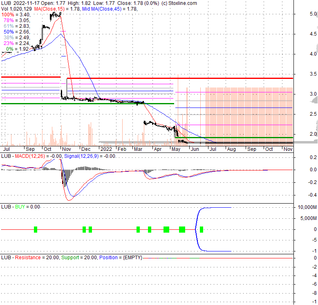Select the '61% = 2.83' Fibonacci label
Viewport: 318px width, 305px height.
pyautogui.click(x=17, y=26)
